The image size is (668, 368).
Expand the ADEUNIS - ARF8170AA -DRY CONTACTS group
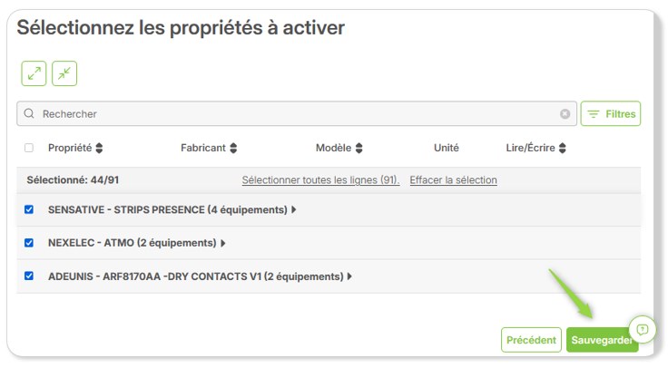tap(349, 276)
